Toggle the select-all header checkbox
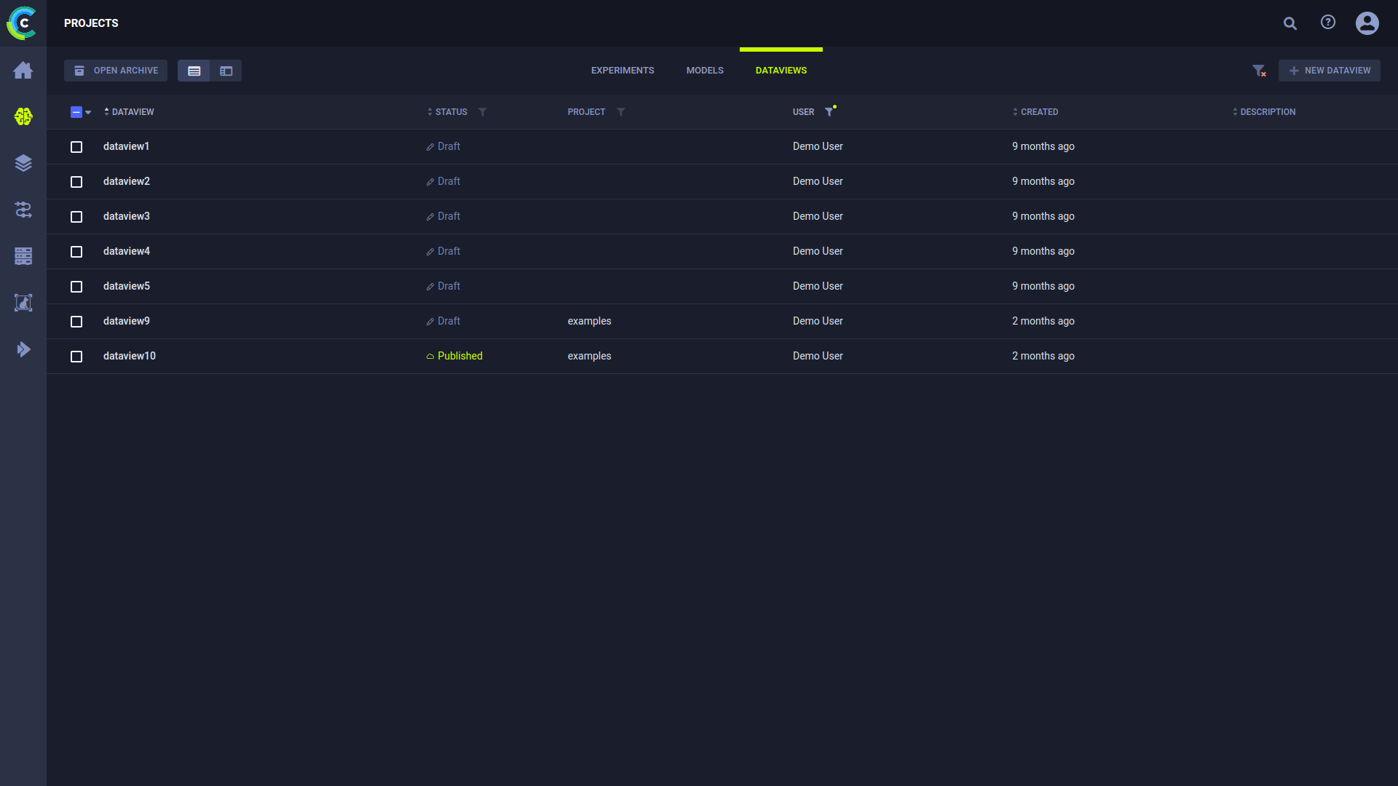The width and height of the screenshot is (1398, 786). coord(76,112)
